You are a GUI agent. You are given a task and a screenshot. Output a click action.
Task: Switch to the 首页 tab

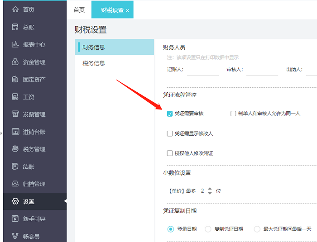pos(79,10)
